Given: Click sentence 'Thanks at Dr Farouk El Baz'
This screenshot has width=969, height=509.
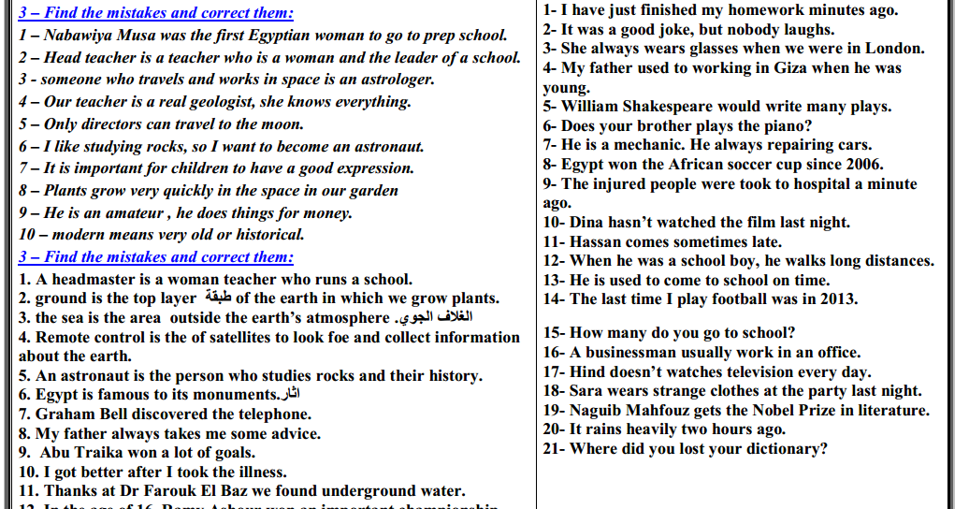Looking at the screenshot, I should pyautogui.click(x=241, y=491).
